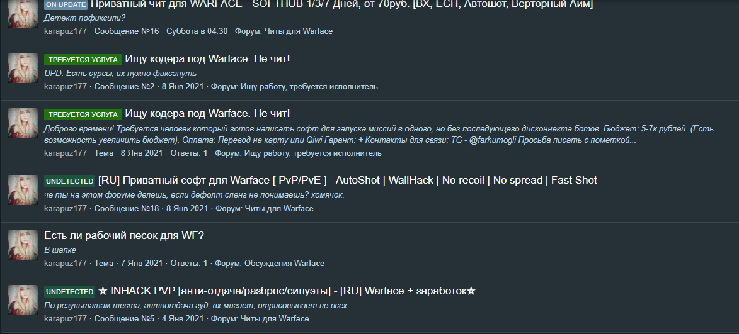Viewport: 739px width, 334px height.
Task: Select the ON UPDATE prefix label
Action: [66, 4]
